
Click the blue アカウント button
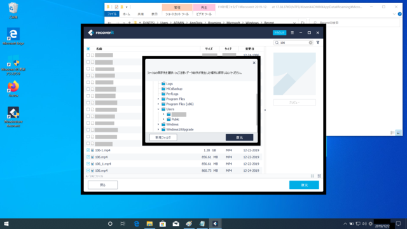click(280, 32)
